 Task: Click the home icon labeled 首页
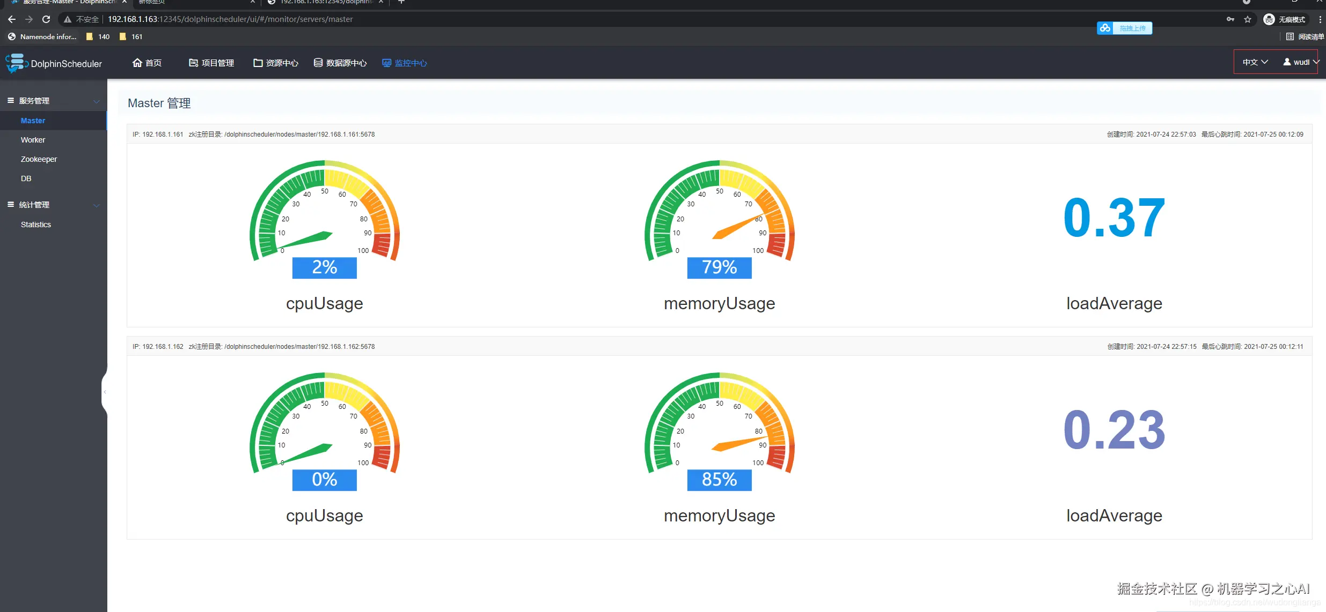click(x=137, y=63)
